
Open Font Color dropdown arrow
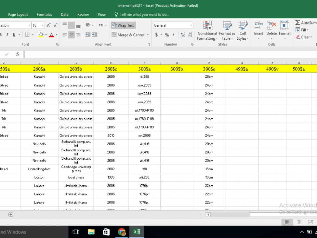click(56, 35)
